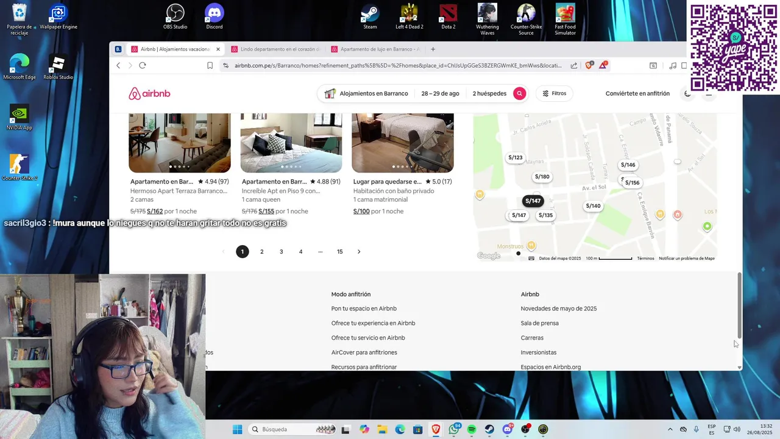Click map keyboard shortcuts icon
Screen dimensions: 780x439
(531, 259)
